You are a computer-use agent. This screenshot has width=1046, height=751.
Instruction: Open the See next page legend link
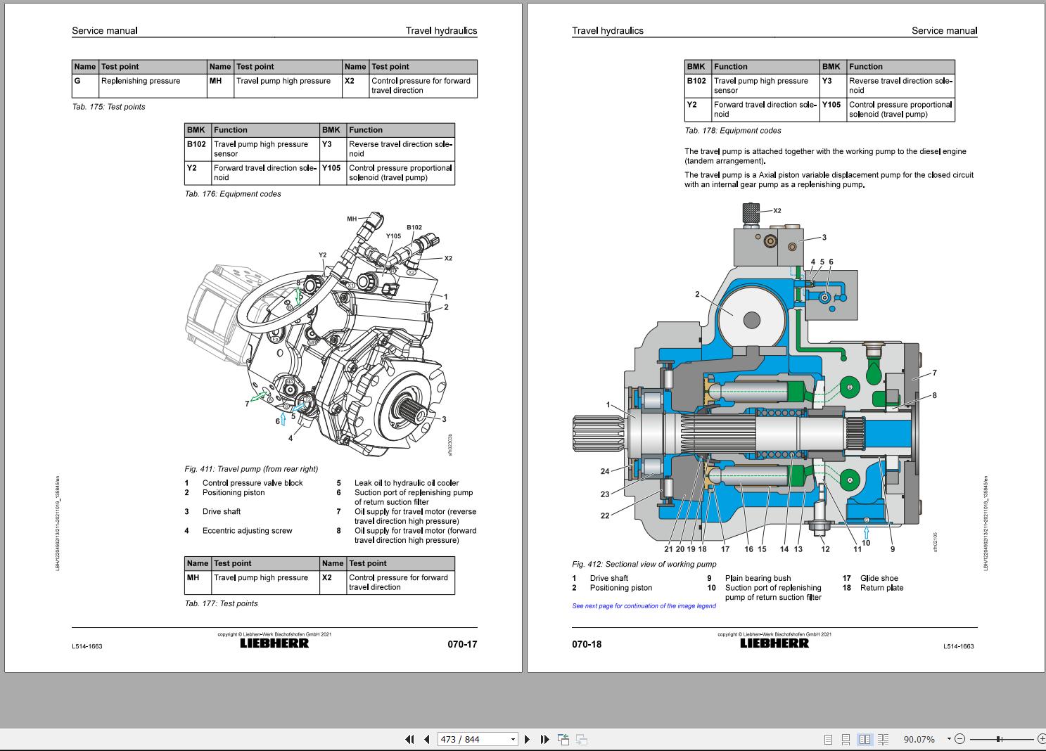pos(644,605)
